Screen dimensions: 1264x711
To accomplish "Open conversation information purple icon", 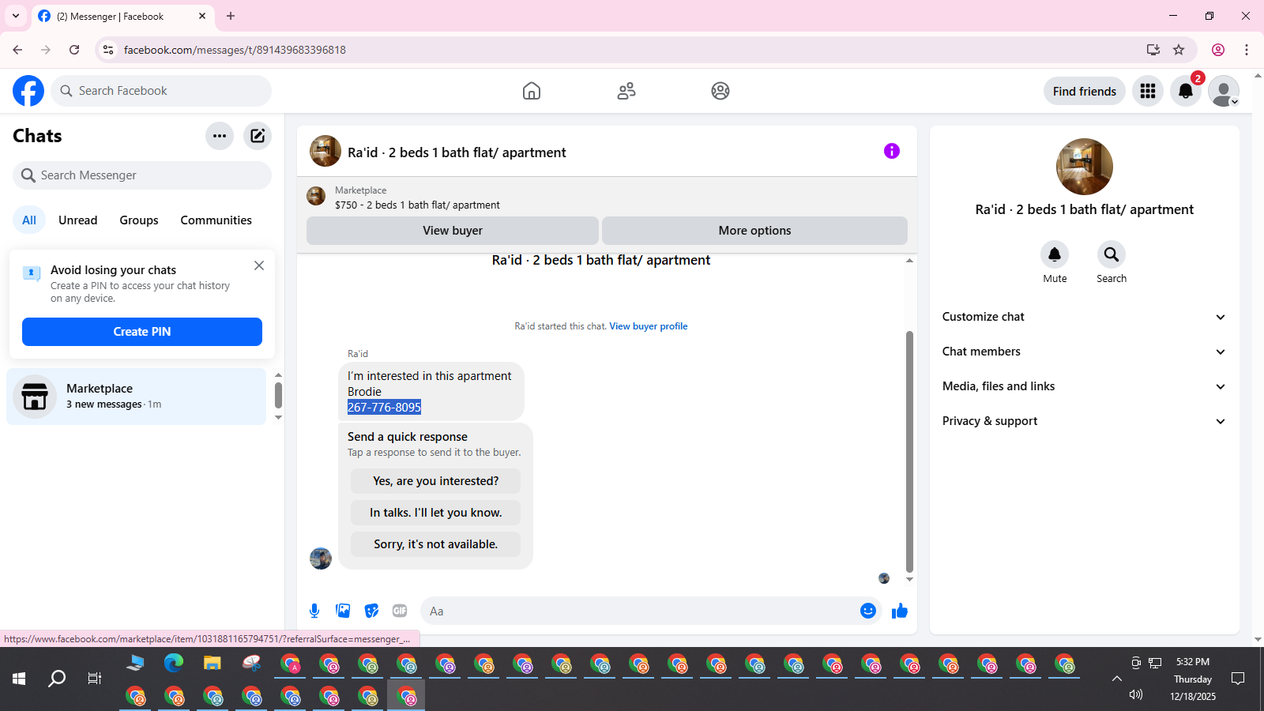I will pos(892,151).
